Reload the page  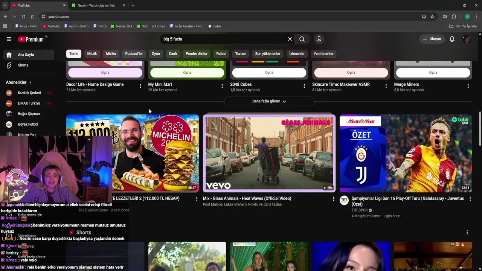[23, 17]
